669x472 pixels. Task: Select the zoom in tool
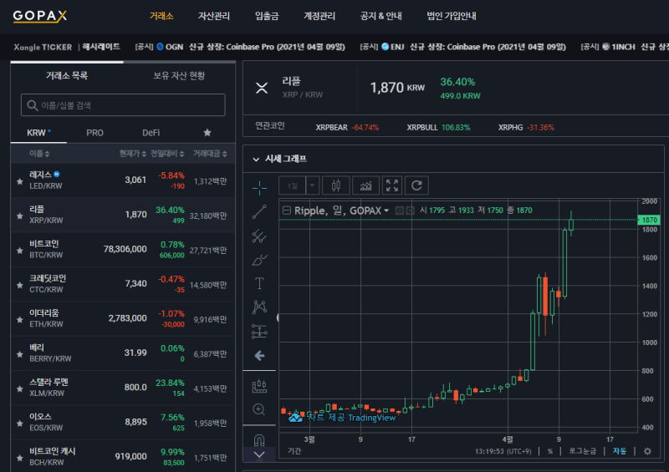pyautogui.click(x=259, y=409)
